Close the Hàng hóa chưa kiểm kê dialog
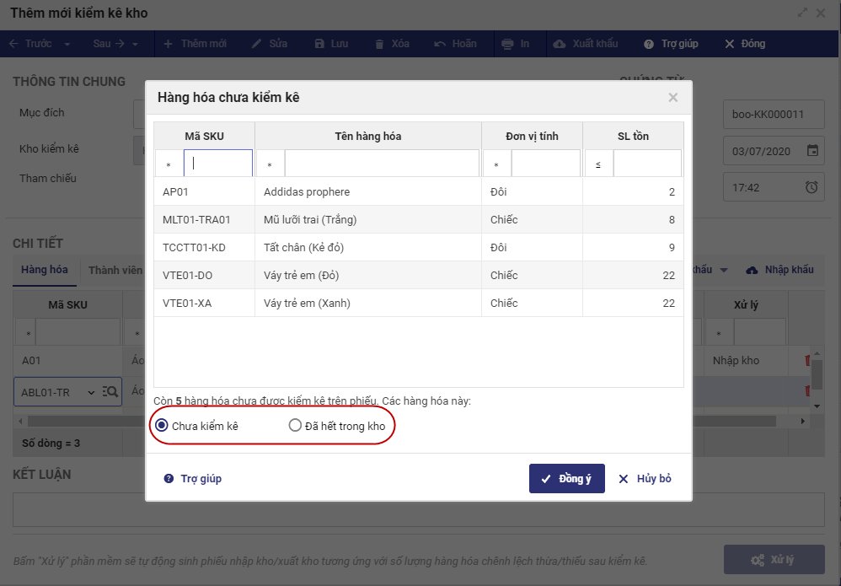This screenshot has width=841, height=586. [x=673, y=98]
